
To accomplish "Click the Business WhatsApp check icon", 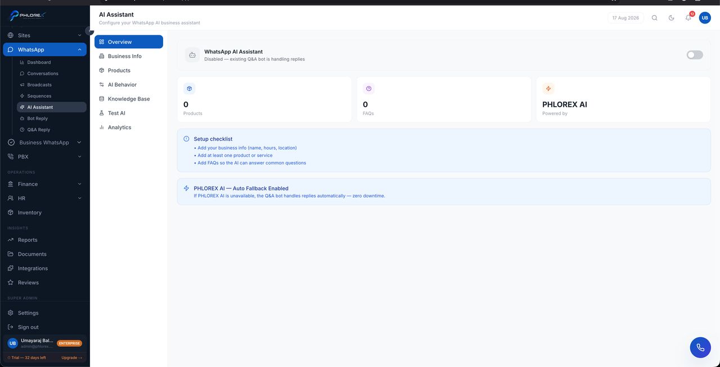I will pos(11,143).
